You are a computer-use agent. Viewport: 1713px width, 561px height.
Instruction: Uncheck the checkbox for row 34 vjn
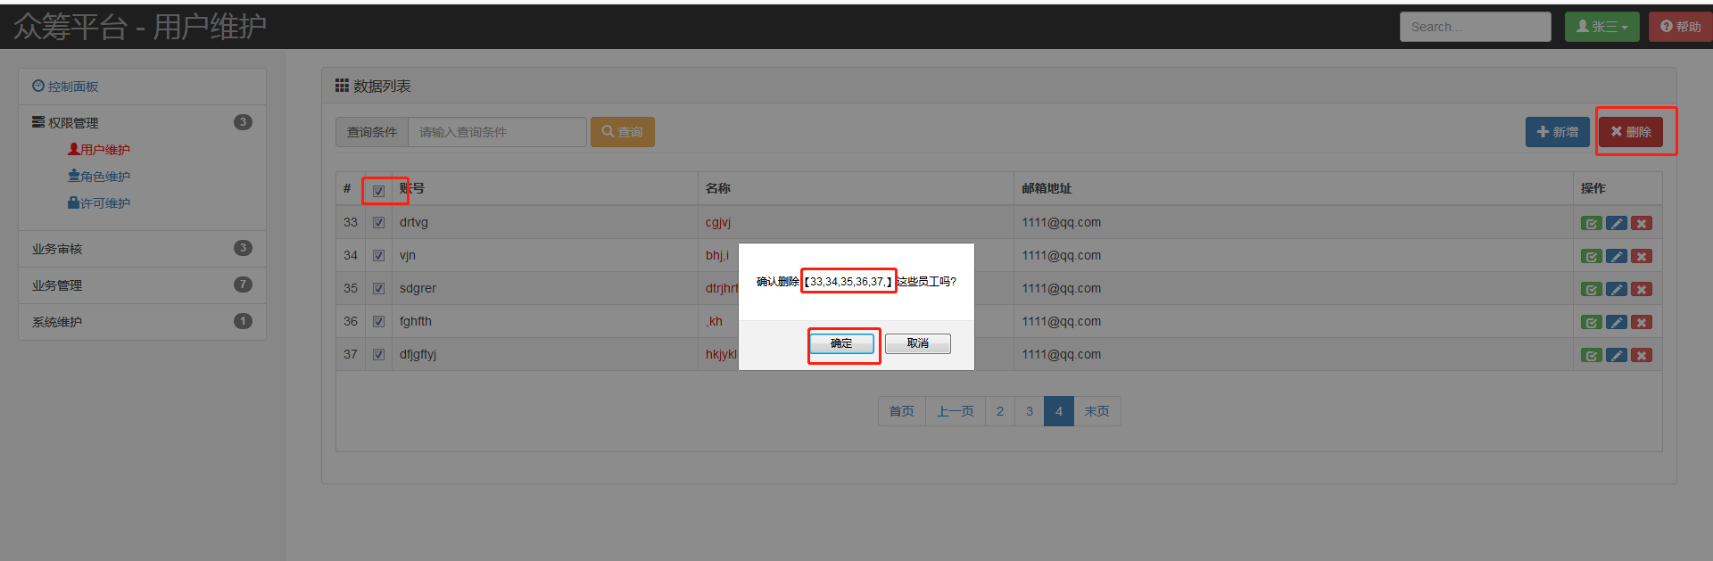pos(378,256)
